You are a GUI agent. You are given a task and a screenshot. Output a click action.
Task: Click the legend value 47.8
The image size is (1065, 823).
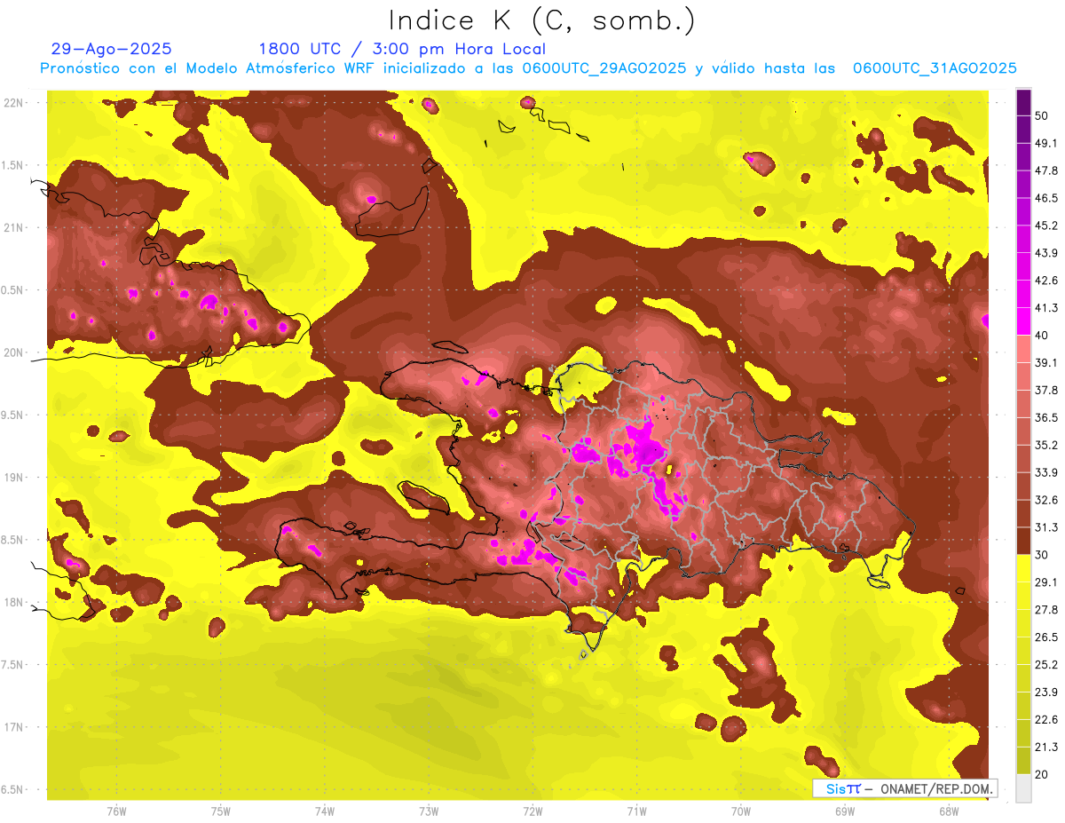1046,170
